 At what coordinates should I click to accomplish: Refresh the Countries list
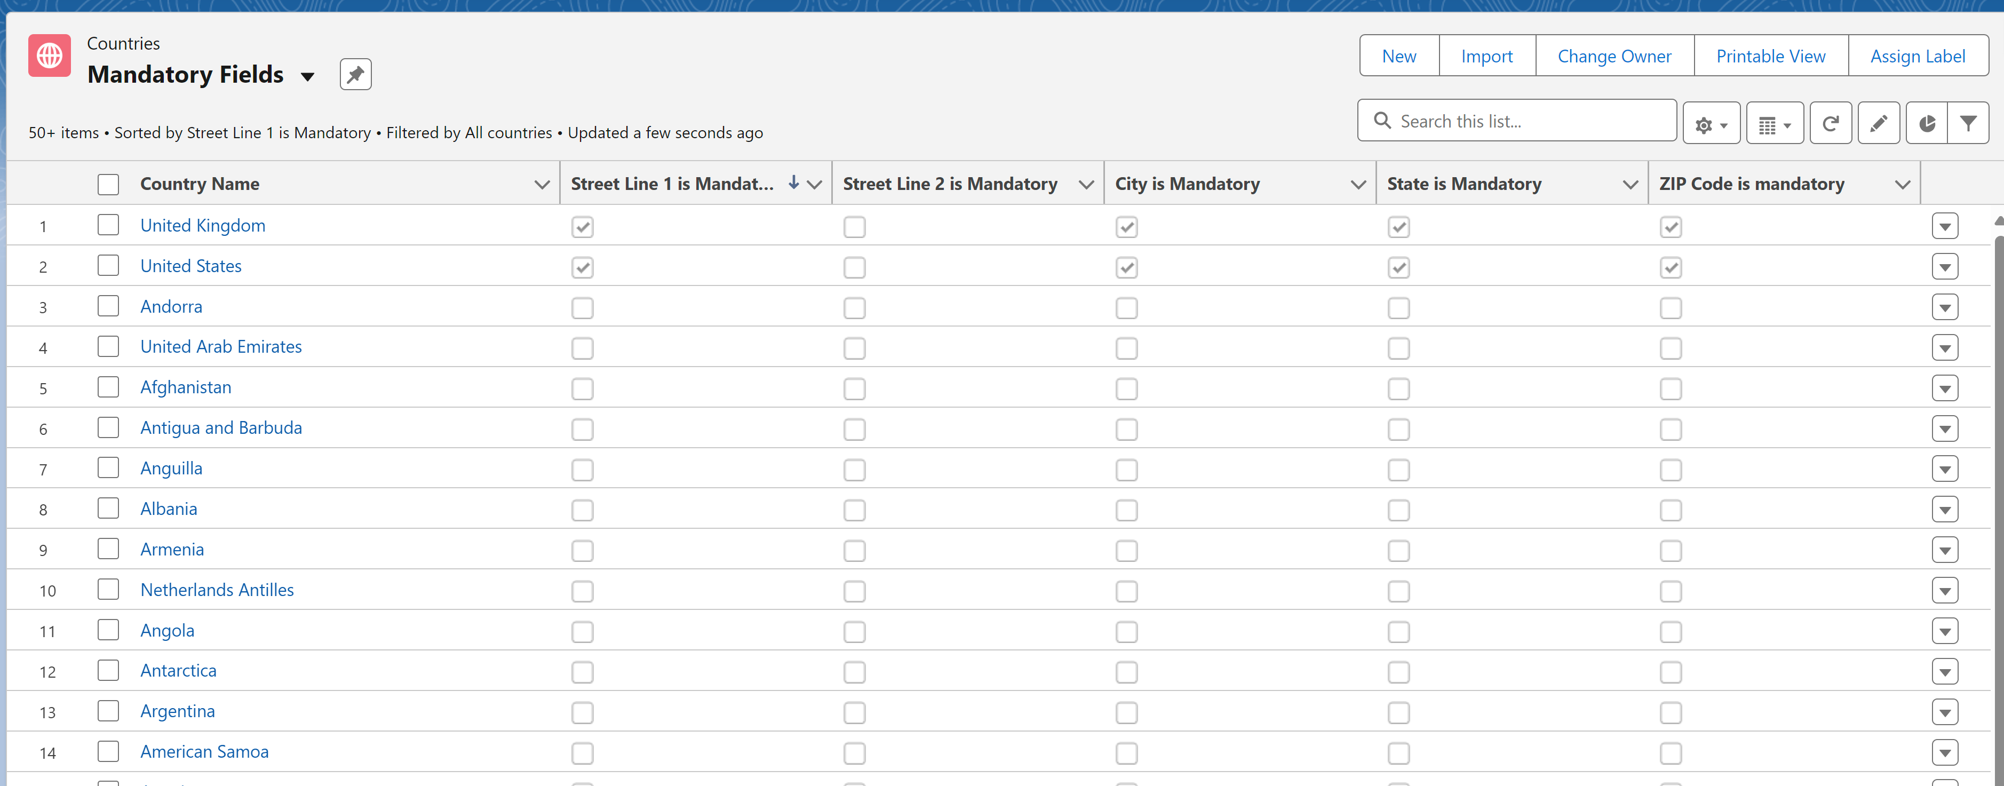click(1831, 122)
